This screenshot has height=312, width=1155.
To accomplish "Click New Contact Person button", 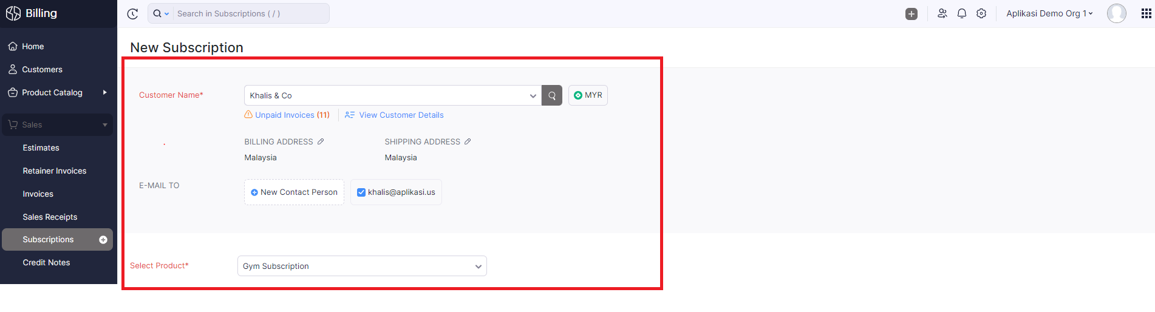I will (x=294, y=192).
